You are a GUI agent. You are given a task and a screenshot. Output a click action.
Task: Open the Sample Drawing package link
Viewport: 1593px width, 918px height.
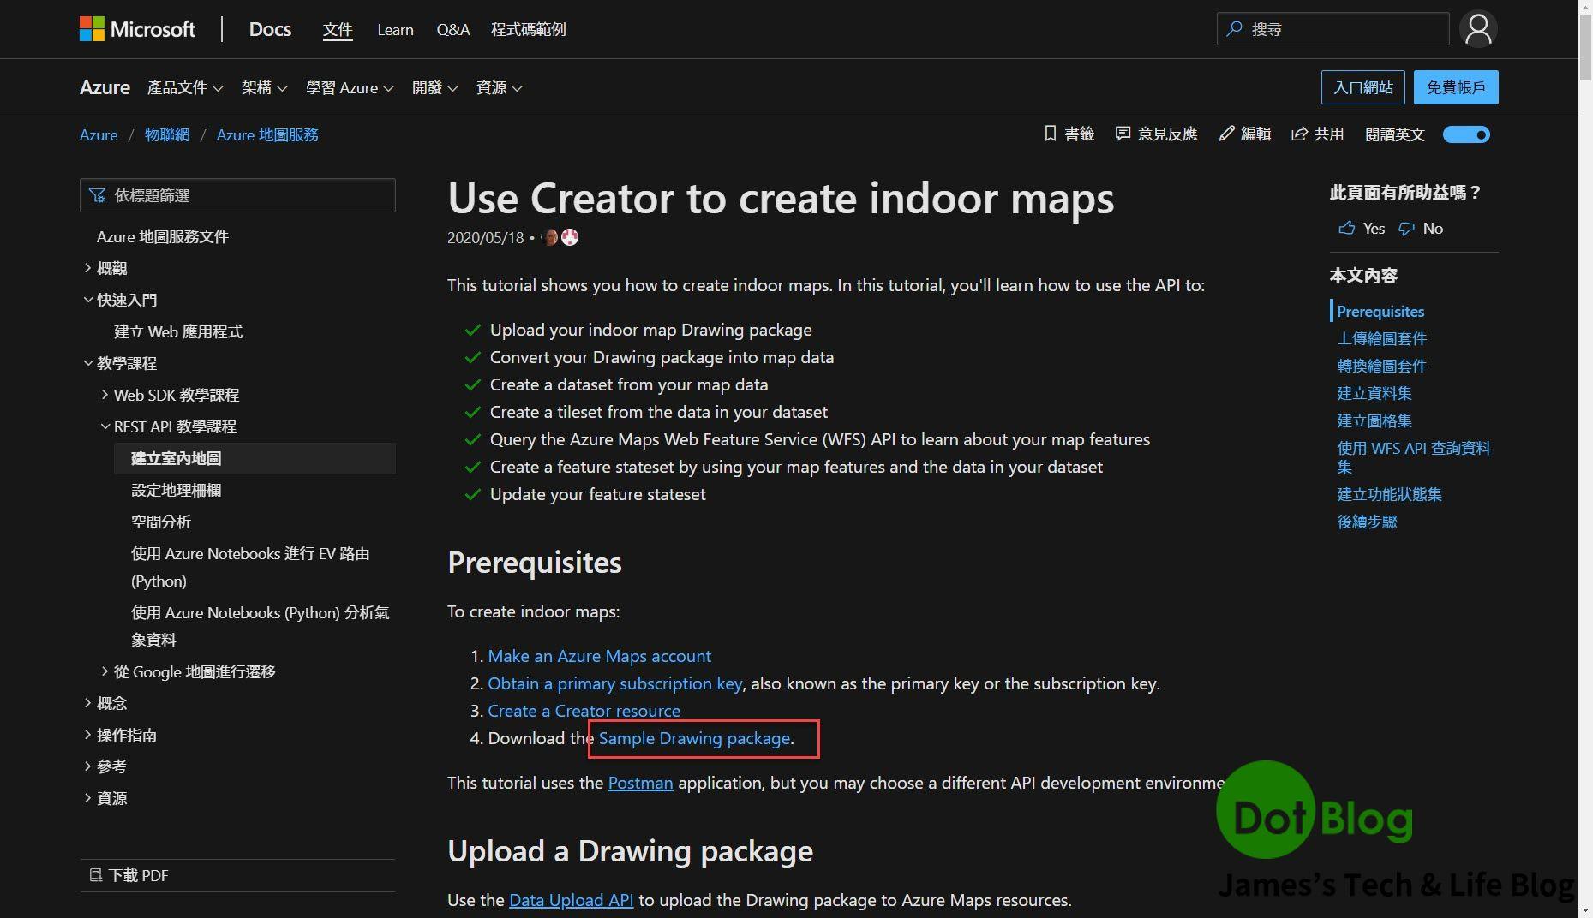point(693,738)
